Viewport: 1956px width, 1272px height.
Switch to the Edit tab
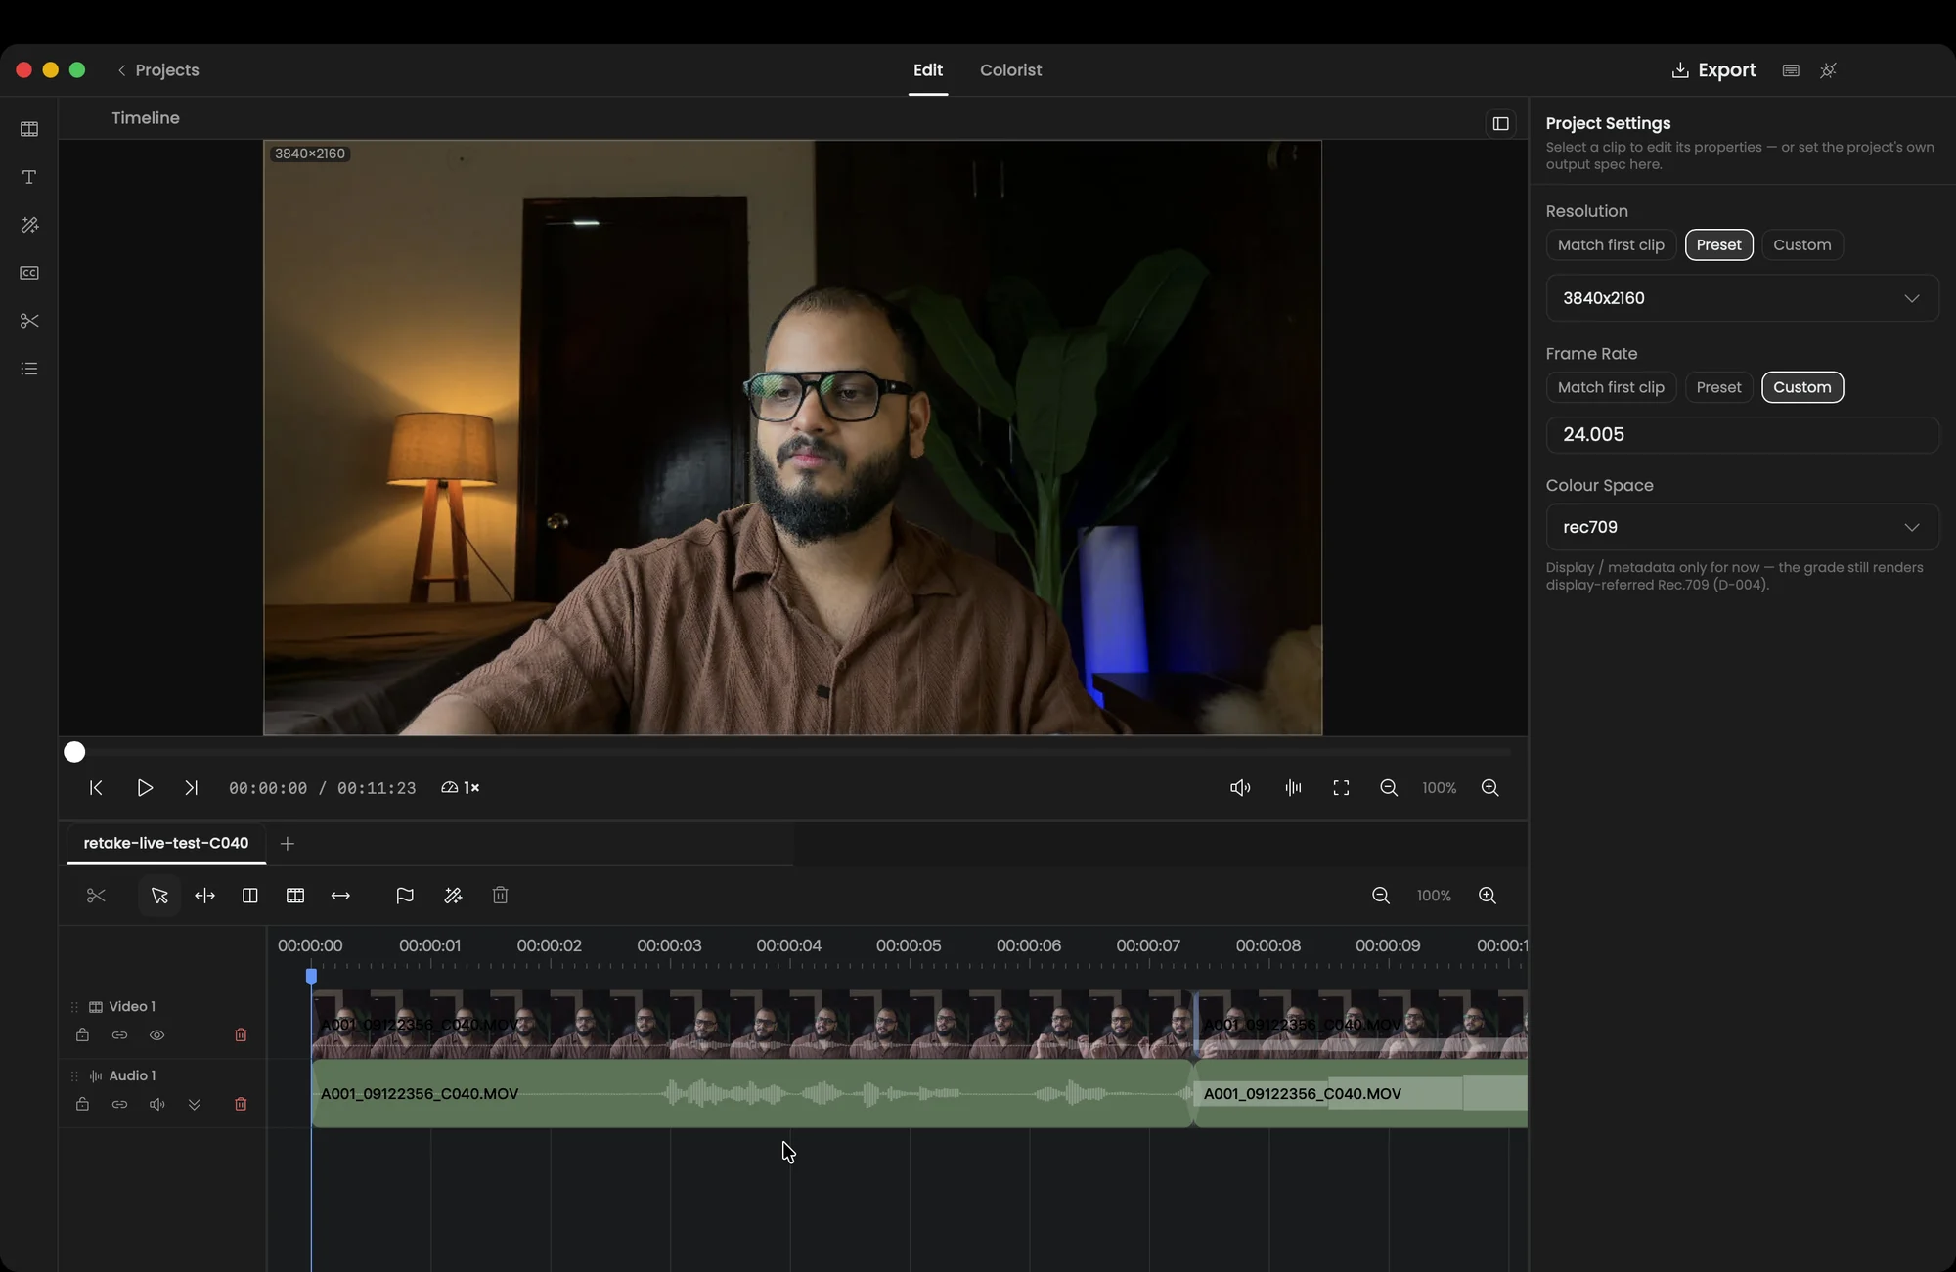927,70
